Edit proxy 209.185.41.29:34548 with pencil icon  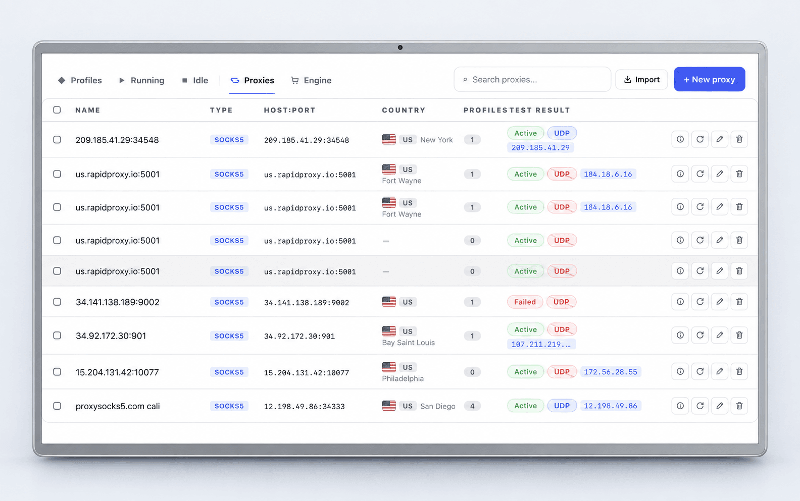tap(720, 139)
